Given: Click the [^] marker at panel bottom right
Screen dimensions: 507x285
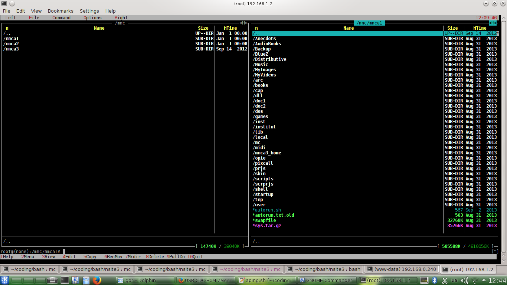Looking at the screenshot, I should [494, 252].
